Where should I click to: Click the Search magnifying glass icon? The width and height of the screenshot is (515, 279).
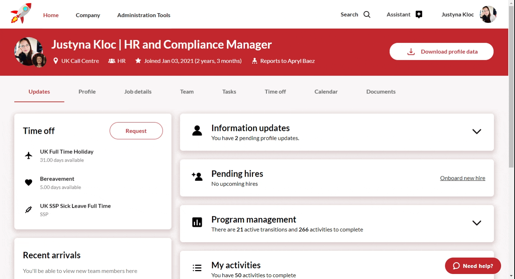(x=367, y=15)
